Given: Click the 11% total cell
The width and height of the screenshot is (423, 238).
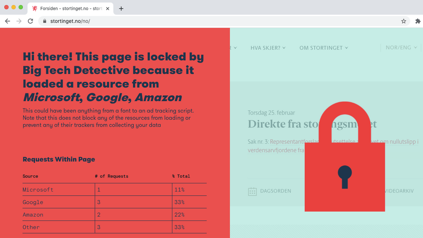Looking at the screenshot, I should pyautogui.click(x=190, y=189).
